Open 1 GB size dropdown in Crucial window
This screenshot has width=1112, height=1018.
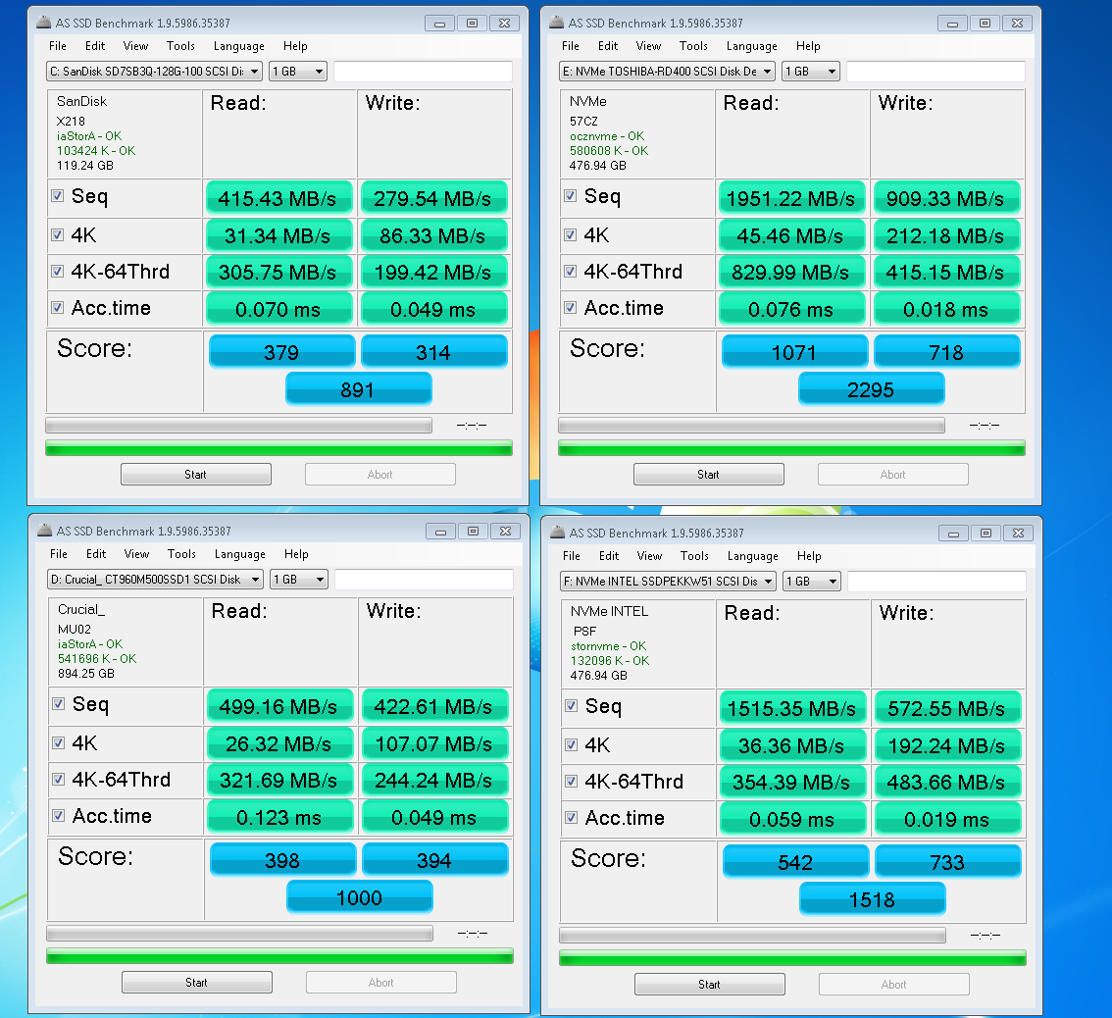[x=298, y=579]
